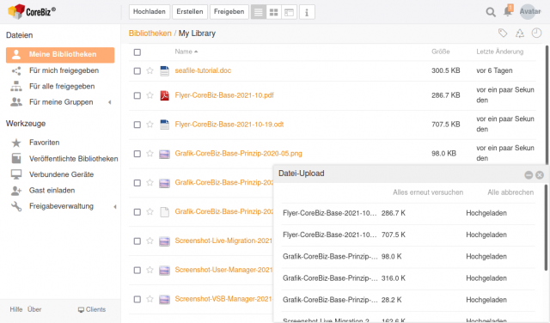Open Favoriten in sidebar
The height and width of the screenshot is (323, 550).
[44, 143]
